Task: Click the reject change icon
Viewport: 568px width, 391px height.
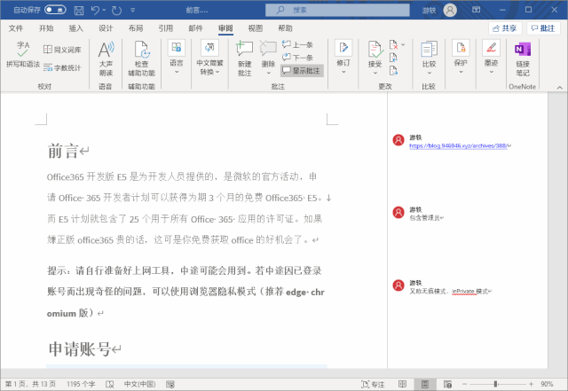Action: tap(393, 44)
